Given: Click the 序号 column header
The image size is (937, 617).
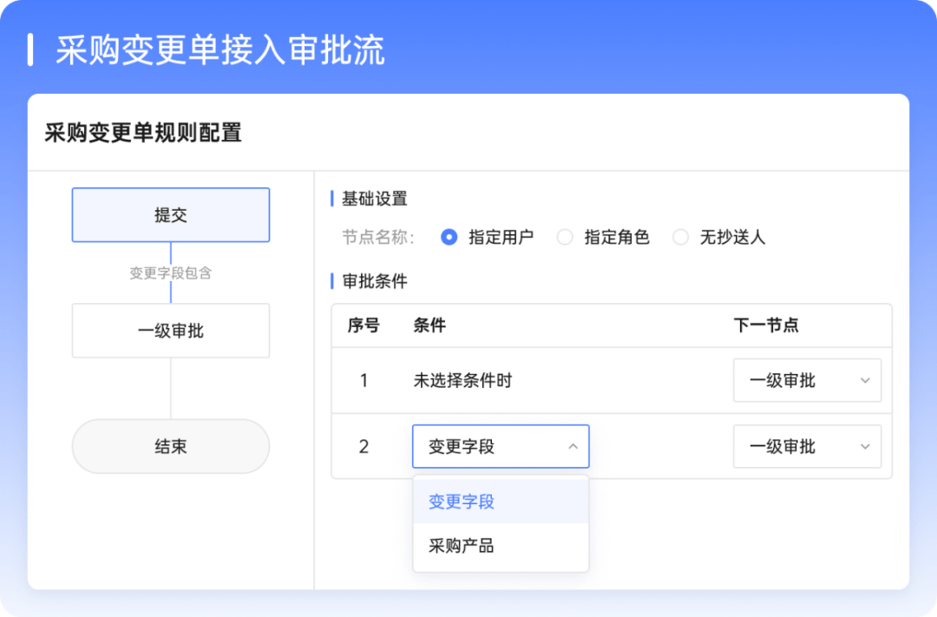Looking at the screenshot, I should 364,325.
